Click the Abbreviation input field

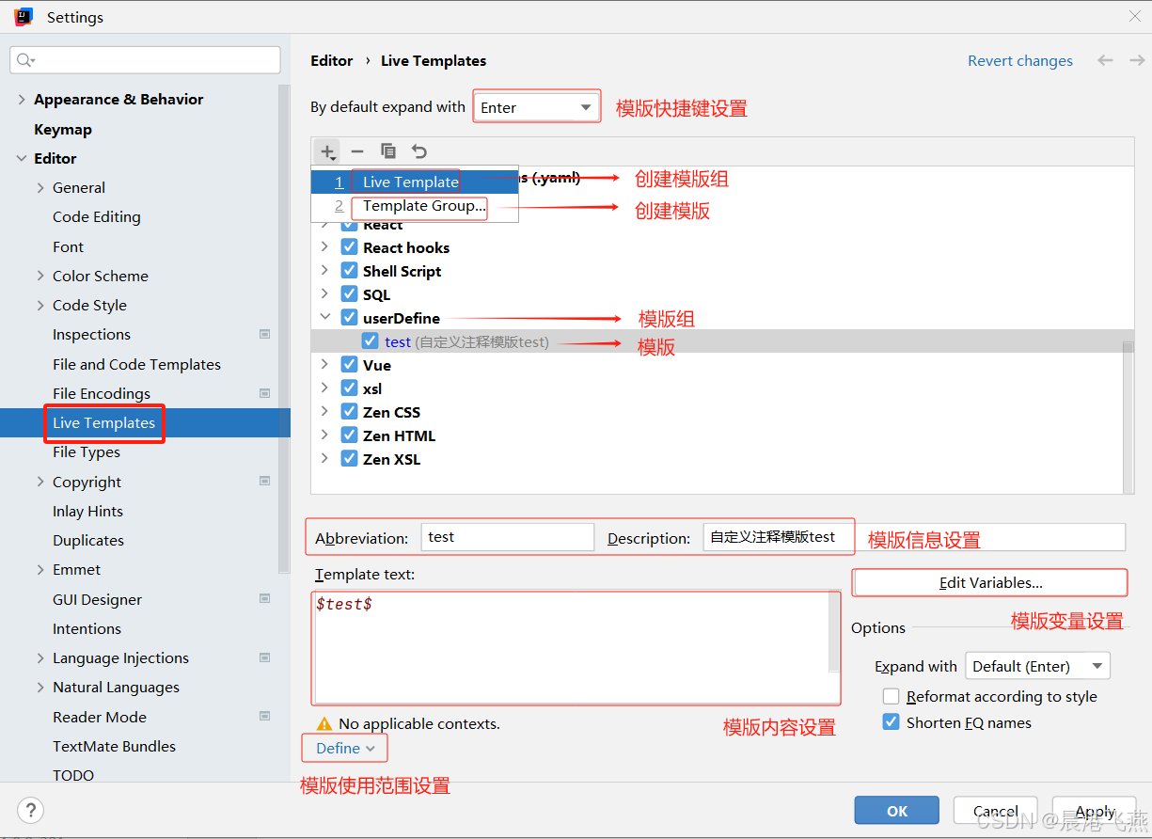coord(508,537)
